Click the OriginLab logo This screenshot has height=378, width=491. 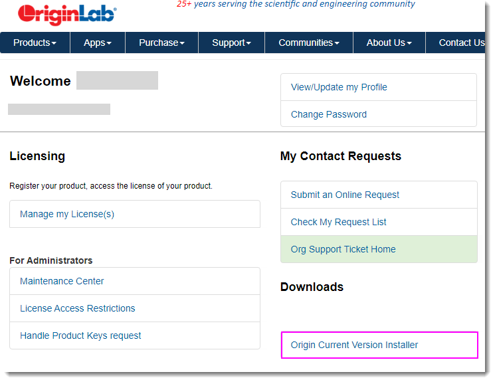tap(67, 15)
